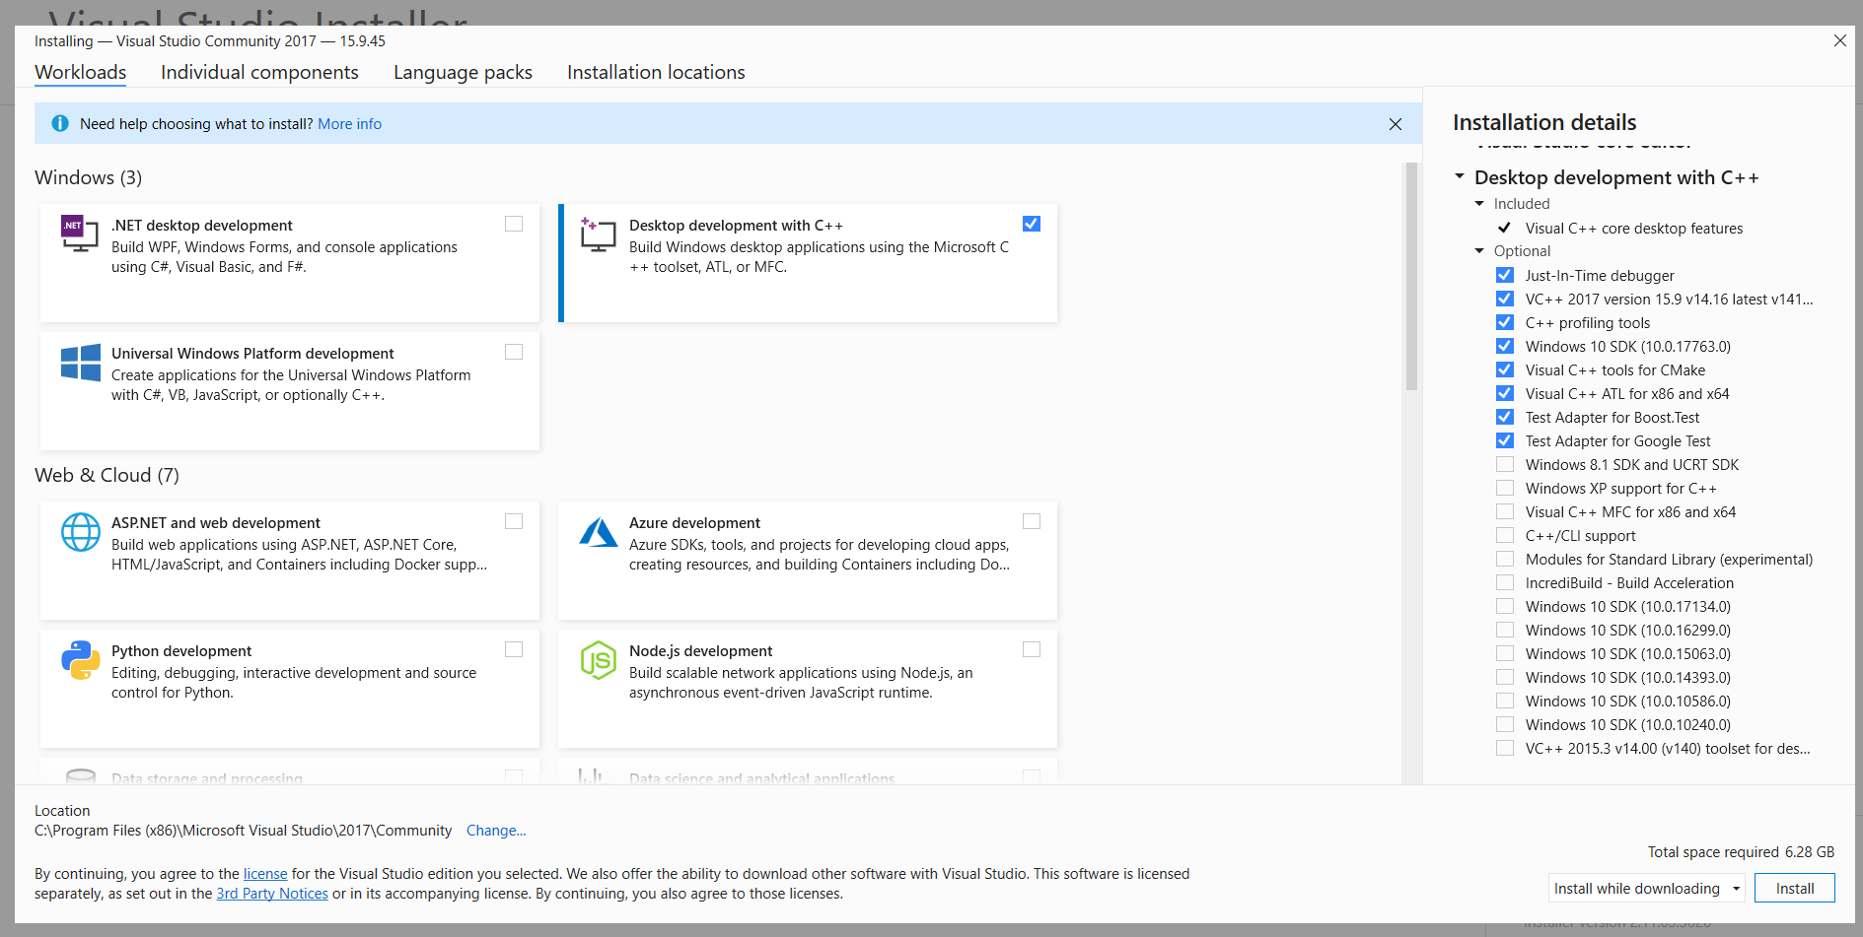1863x937 pixels.
Task: Enable C++/CLI support option
Action: point(1505,535)
